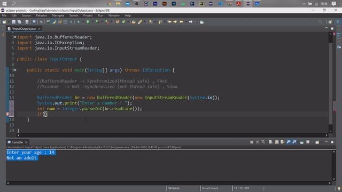Click the Console horizontal scrollbar
342x192 pixels.
169,183
